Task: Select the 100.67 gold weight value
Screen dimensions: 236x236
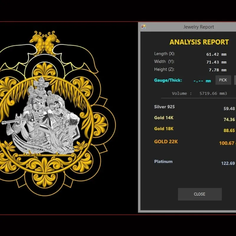Action: (x=227, y=143)
